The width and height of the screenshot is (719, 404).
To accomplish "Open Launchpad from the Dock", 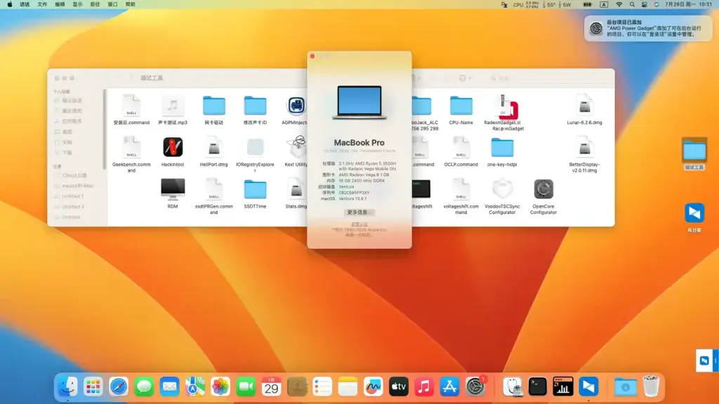I will [93, 387].
